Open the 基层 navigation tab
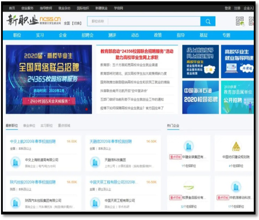The image size is (259, 220). point(203,35)
